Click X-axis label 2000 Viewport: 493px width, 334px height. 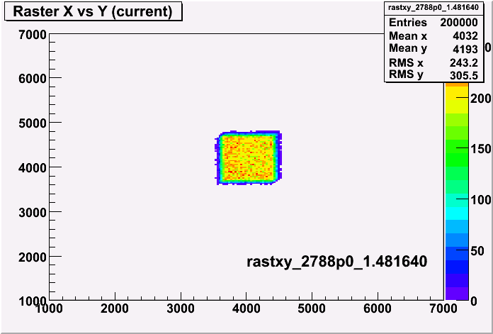pyautogui.click(x=115, y=308)
